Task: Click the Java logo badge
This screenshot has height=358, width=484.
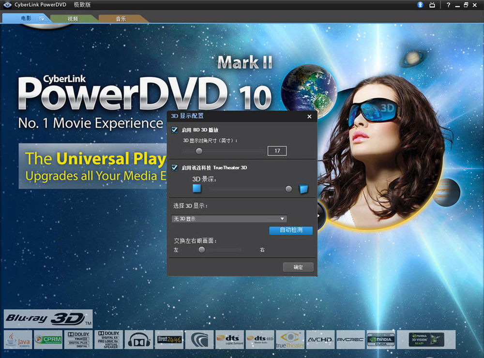Action: tap(18, 340)
